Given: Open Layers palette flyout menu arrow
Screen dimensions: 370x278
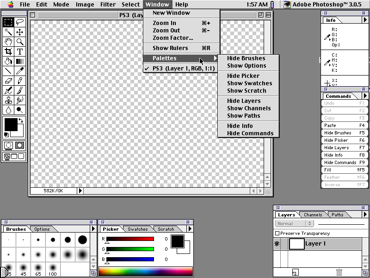Looking at the screenshot, I should [365, 215].
